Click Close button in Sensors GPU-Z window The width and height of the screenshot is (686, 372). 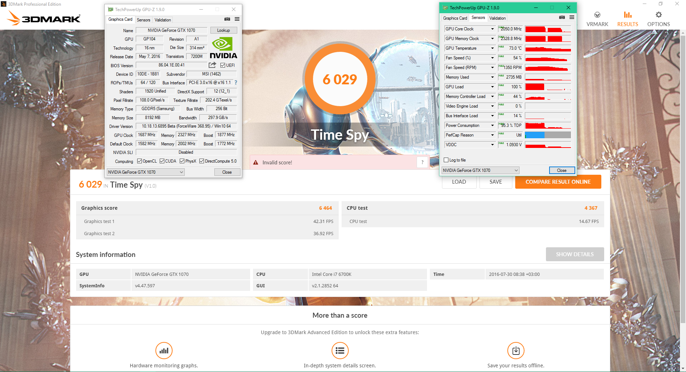(562, 170)
